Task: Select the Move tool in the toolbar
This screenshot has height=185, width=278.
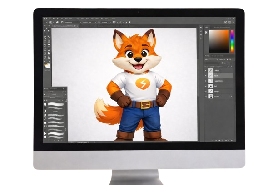Action: [46, 29]
